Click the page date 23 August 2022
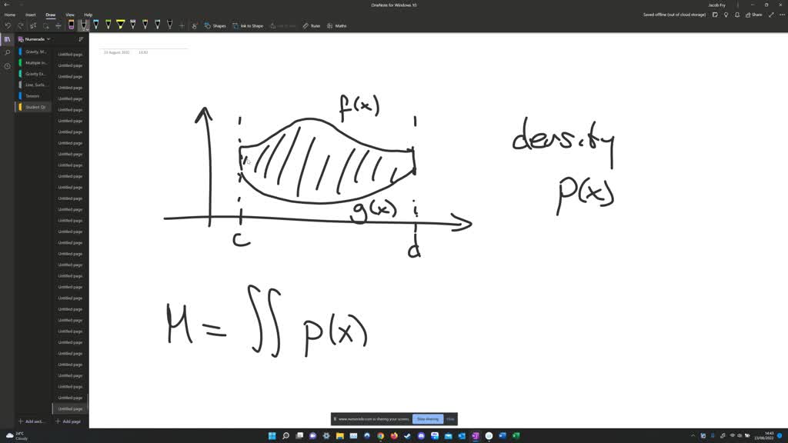788x443 pixels. [117, 52]
